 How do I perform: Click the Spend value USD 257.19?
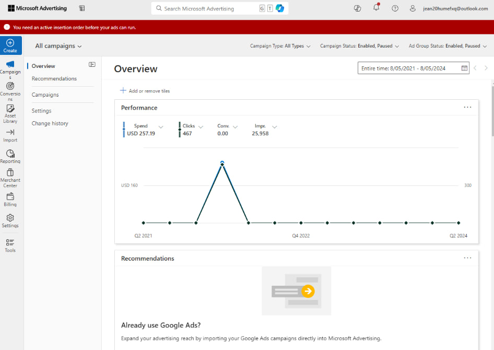pyautogui.click(x=141, y=134)
